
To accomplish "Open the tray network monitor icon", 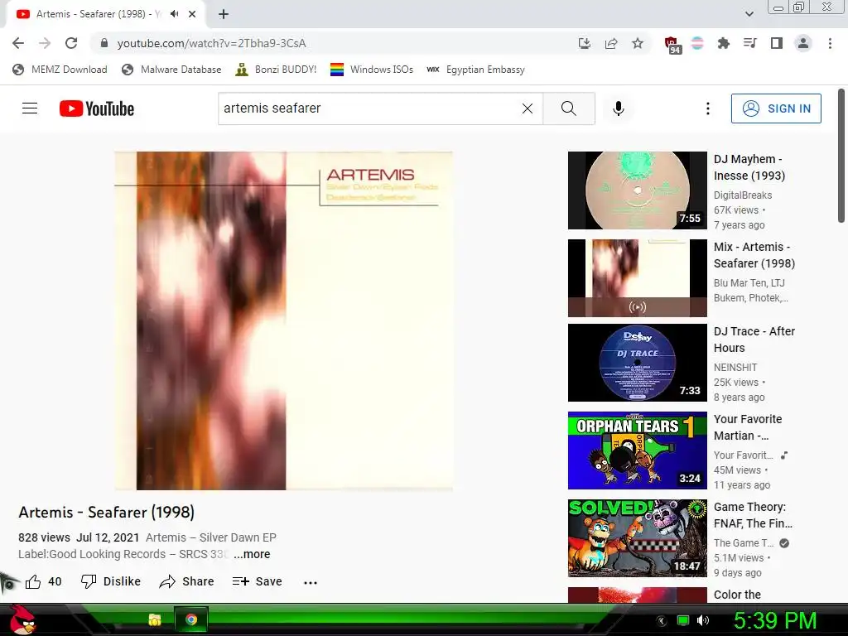I will click(682, 620).
